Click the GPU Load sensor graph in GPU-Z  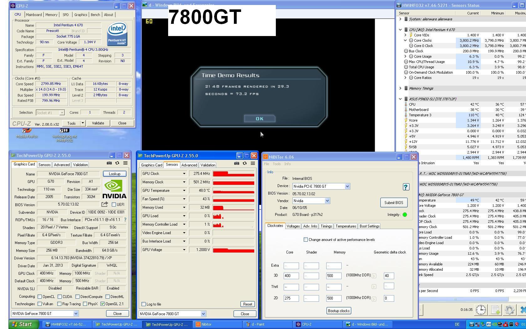coord(234,216)
